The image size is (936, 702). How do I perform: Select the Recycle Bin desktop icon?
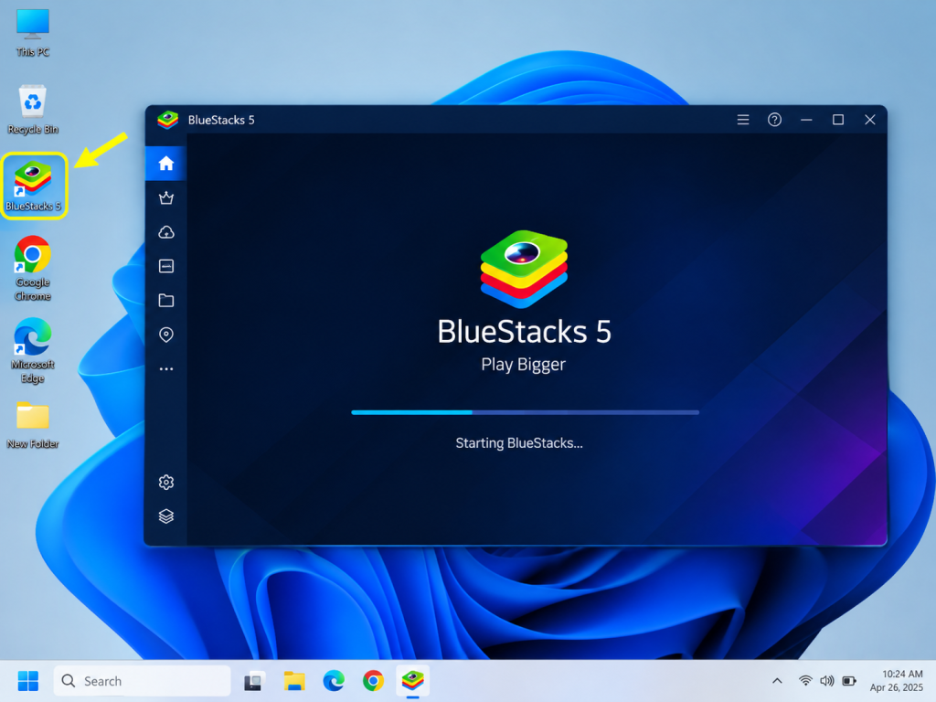click(33, 110)
